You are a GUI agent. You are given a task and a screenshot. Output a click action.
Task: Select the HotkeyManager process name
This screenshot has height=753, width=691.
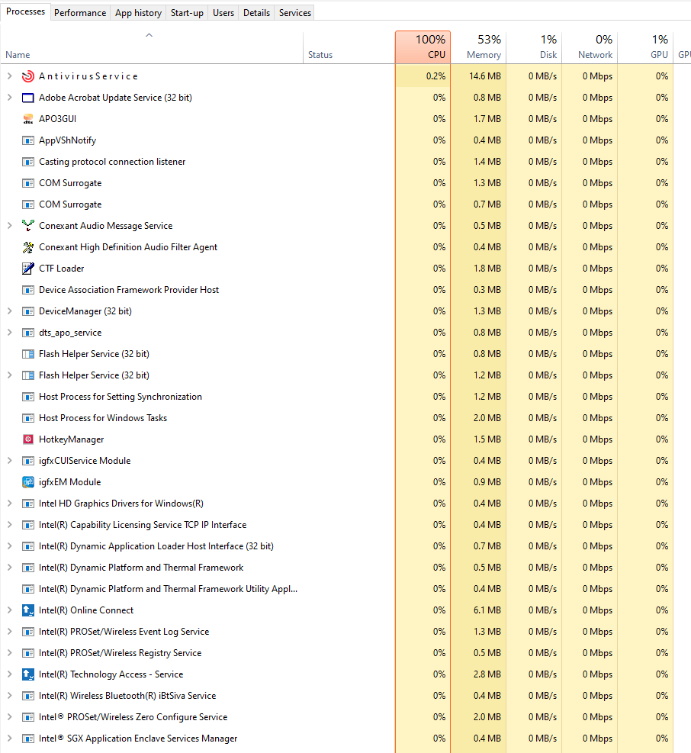point(71,439)
